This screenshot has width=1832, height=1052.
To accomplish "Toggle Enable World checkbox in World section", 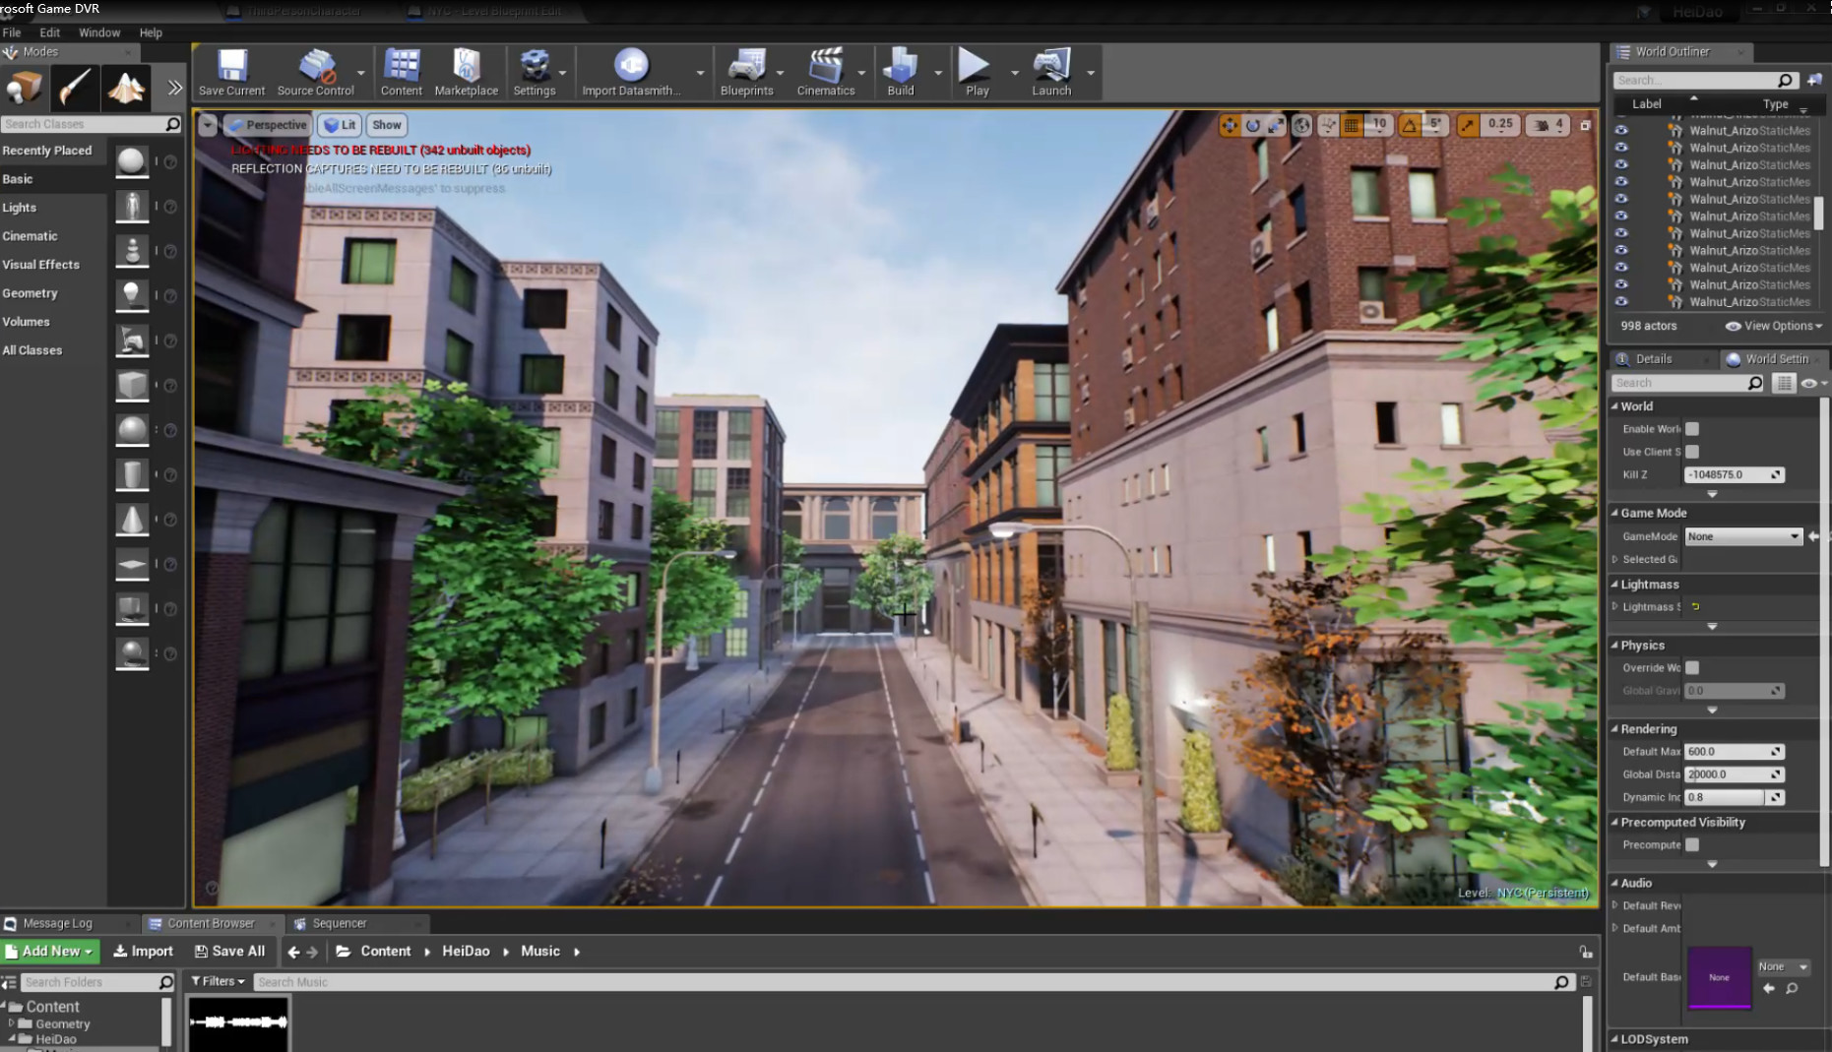I will coord(1692,429).
